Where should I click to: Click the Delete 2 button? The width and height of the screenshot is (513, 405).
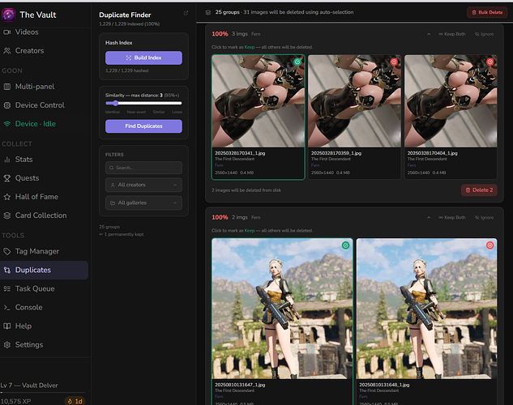point(479,190)
